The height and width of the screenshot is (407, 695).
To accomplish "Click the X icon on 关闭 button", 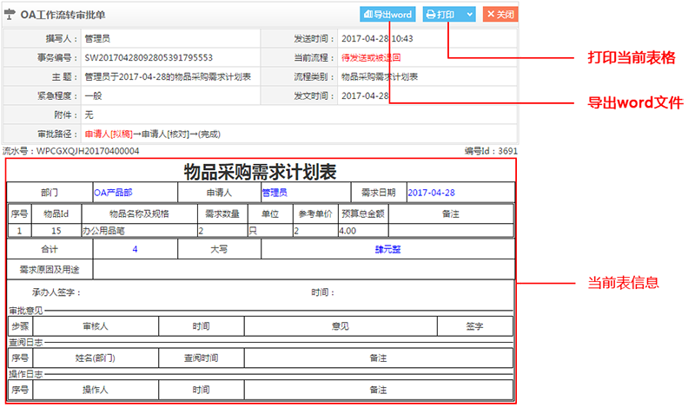I will pos(491,15).
